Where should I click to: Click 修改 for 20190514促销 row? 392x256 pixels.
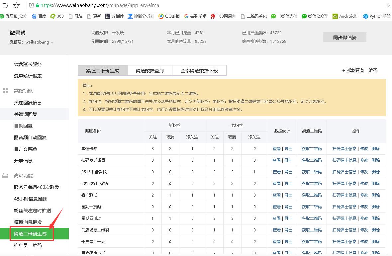pyautogui.click(x=364, y=183)
